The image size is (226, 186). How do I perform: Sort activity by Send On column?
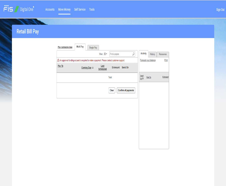pyautogui.click(x=142, y=77)
